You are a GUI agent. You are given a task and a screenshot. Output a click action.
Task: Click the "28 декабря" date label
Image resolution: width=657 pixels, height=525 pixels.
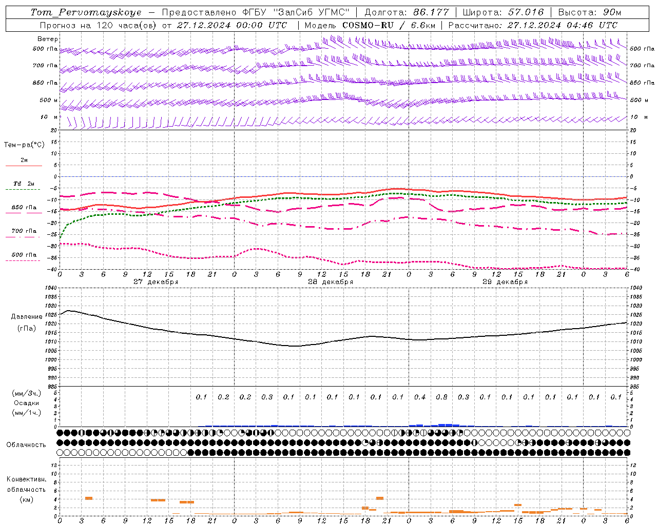331,281
